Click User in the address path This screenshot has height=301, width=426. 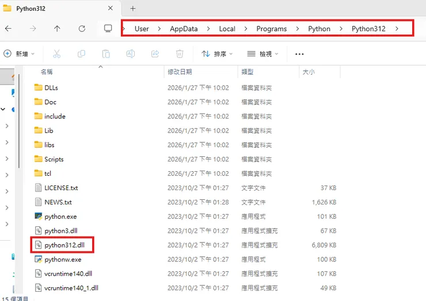coord(142,29)
